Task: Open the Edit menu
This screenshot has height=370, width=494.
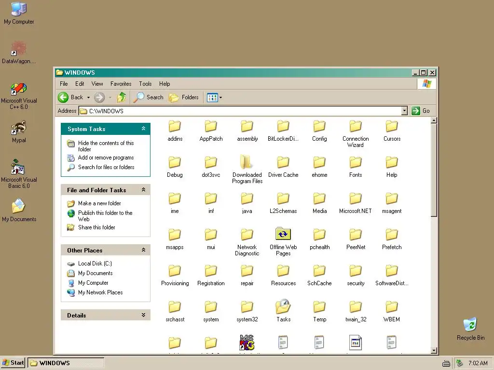Action: (x=80, y=84)
